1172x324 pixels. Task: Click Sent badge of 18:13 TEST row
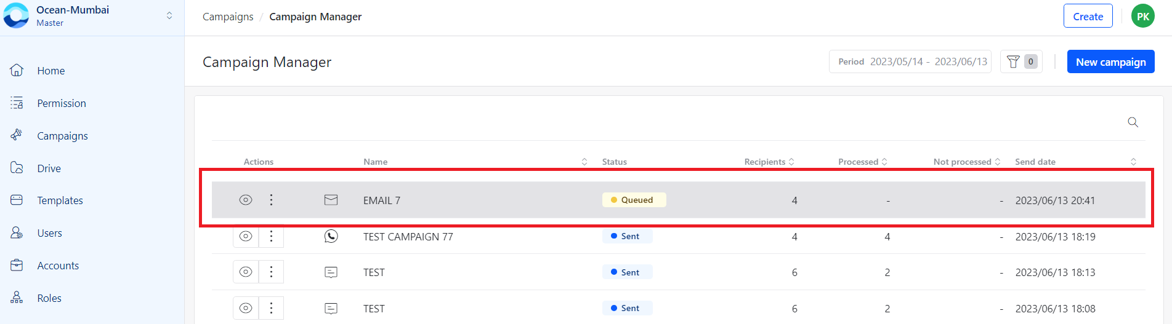point(627,272)
